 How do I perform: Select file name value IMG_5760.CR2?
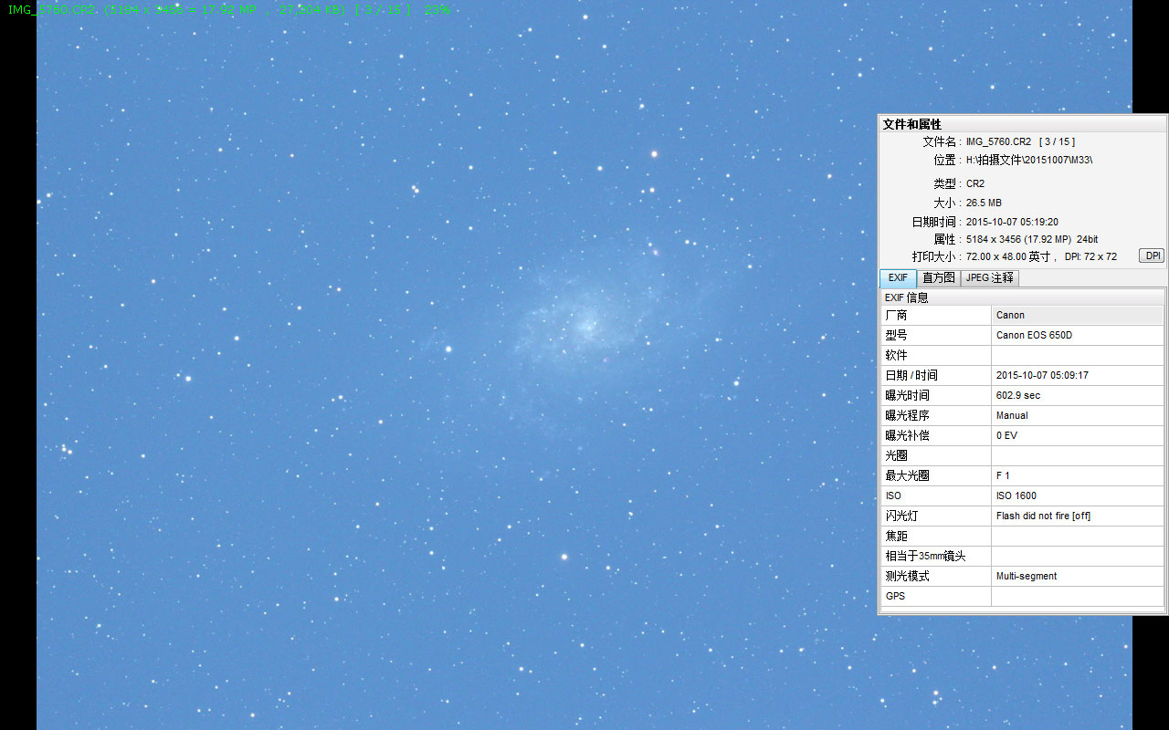(998, 141)
